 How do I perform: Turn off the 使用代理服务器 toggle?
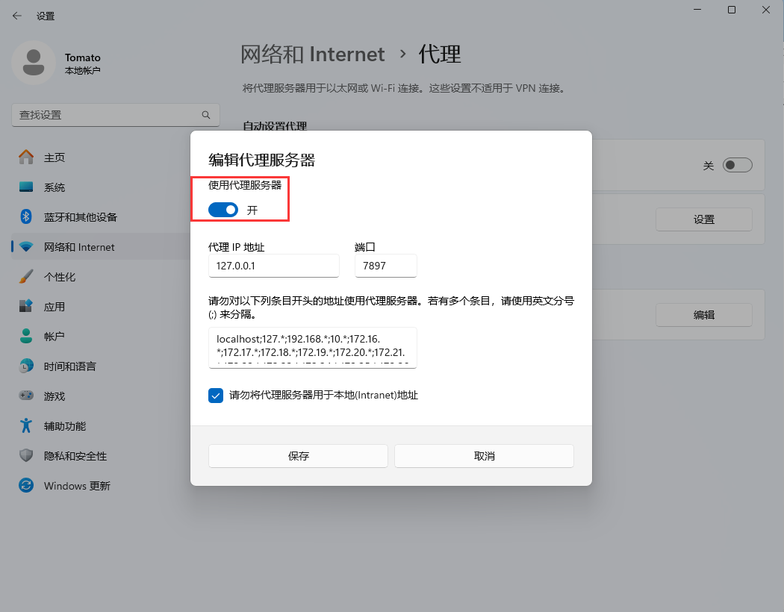[223, 210]
